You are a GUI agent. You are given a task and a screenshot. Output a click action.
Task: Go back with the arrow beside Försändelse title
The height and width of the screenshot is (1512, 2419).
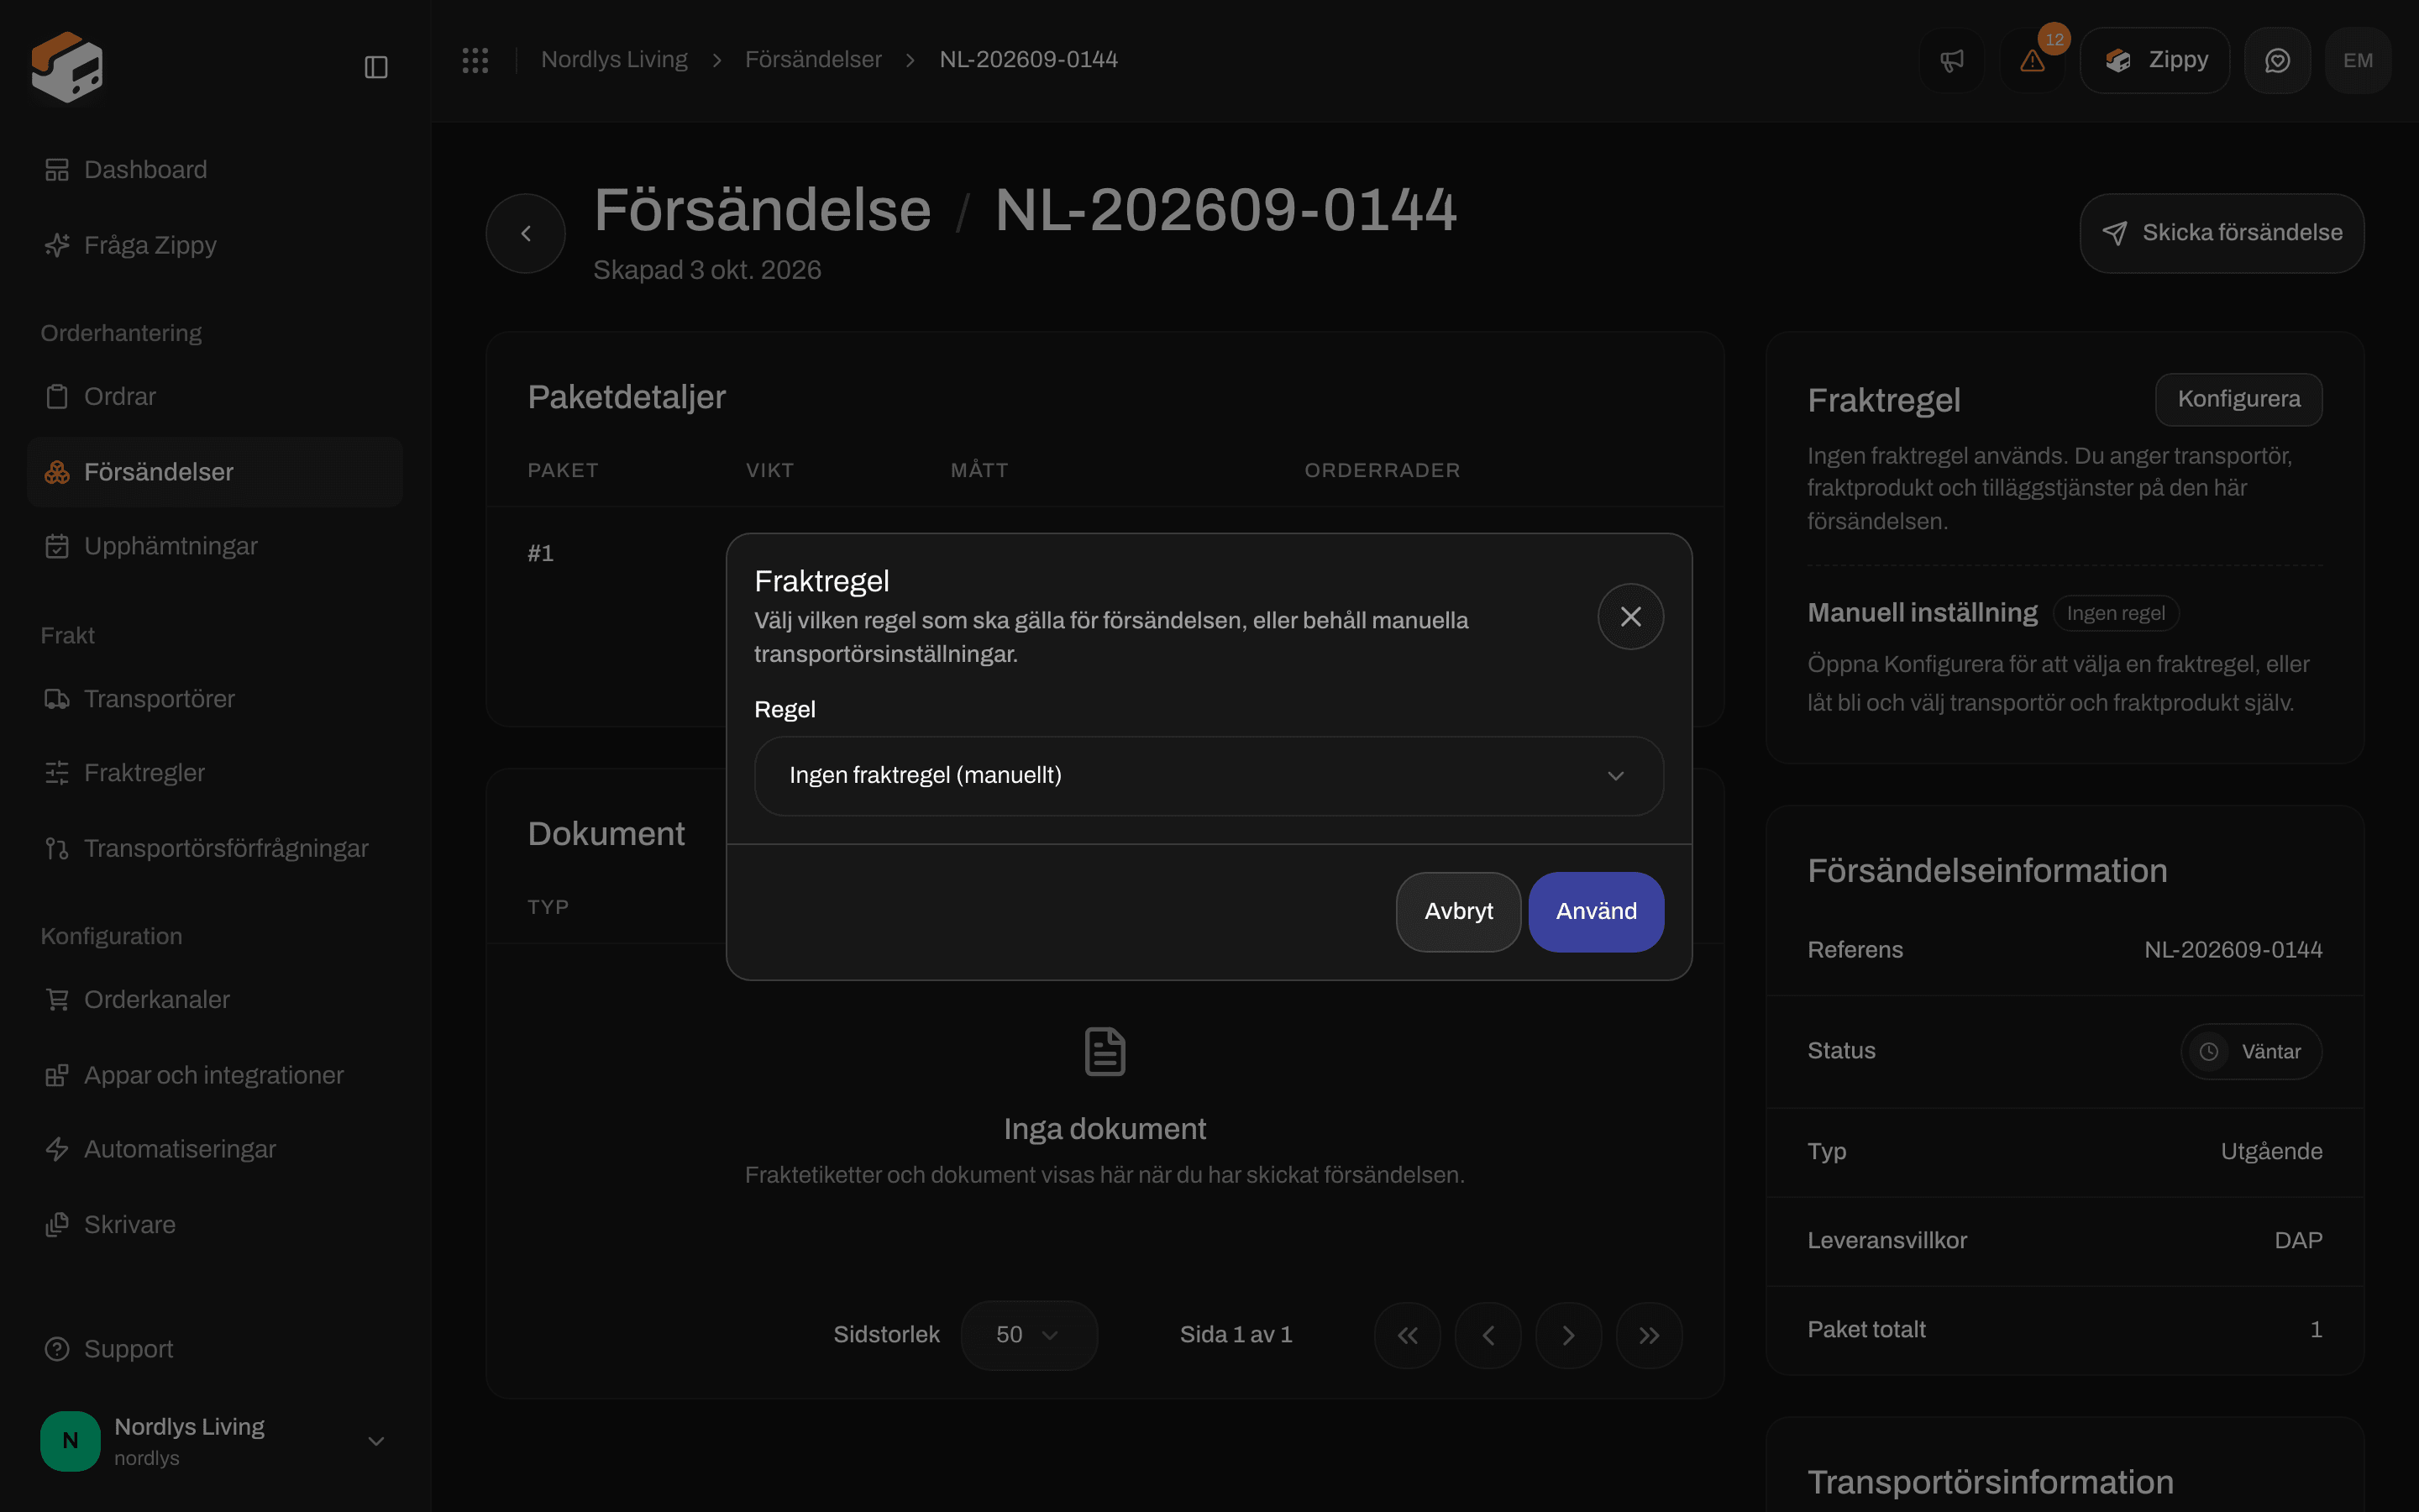pyautogui.click(x=526, y=233)
